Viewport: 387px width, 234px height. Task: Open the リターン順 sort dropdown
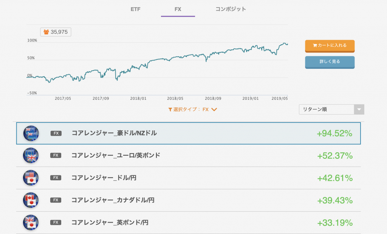point(331,109)
